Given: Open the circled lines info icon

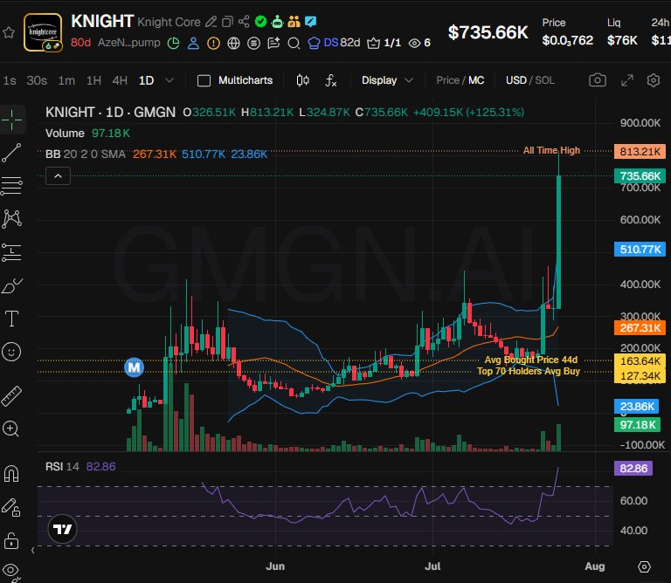Looking at the screenshot, I should (x=253, y=43).
